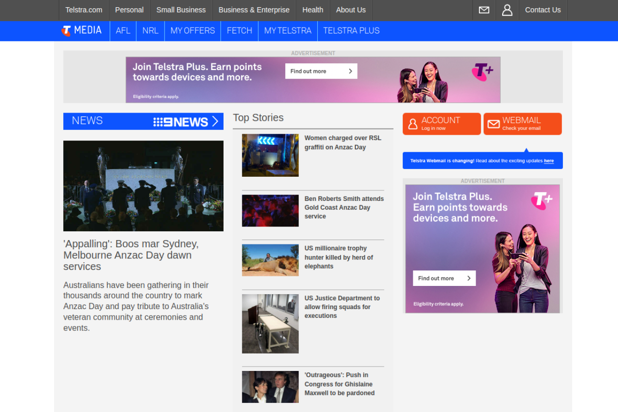Image resolution: width=618 pixels, height=412 pixels.
Task: Open the Business & Enterprise menu
Action: (x=254, y=10)
